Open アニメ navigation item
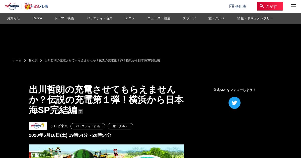Screen dimensions: 301x158 130,18
